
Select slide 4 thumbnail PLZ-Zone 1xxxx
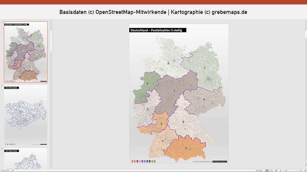(26, 158)
